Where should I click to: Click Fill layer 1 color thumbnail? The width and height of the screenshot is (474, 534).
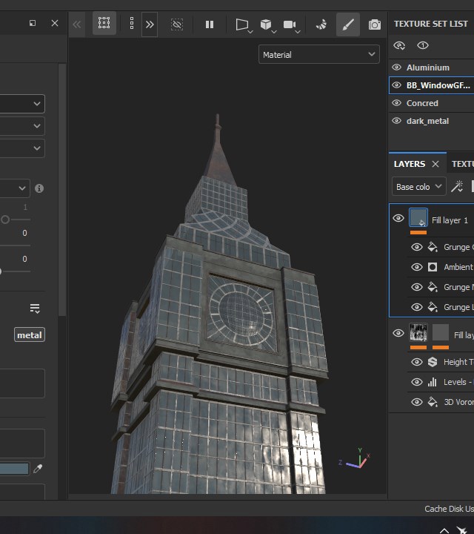(x=418, y=217)
